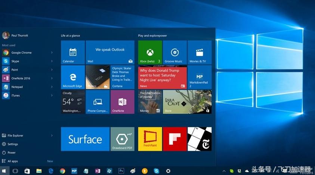Click the Photoshop icon in the taskbar
315x175 pixels.
pyautogui.click(x=121, y=171)
